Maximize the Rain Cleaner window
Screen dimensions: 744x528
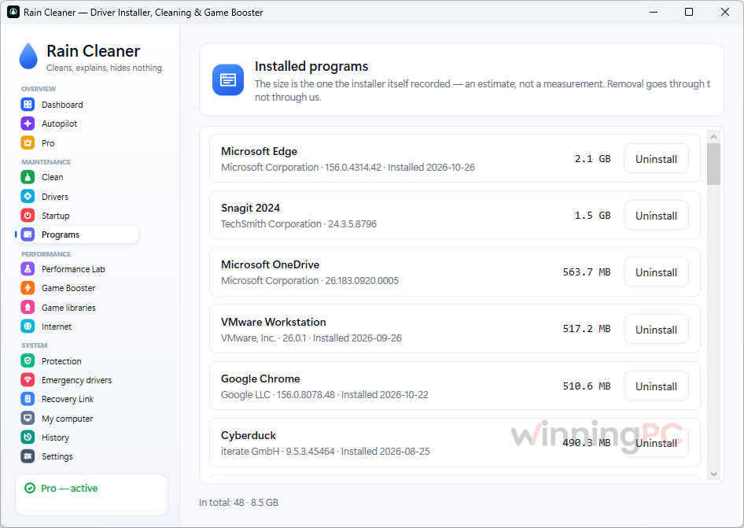pyautogui.click(x=689, y=12)
